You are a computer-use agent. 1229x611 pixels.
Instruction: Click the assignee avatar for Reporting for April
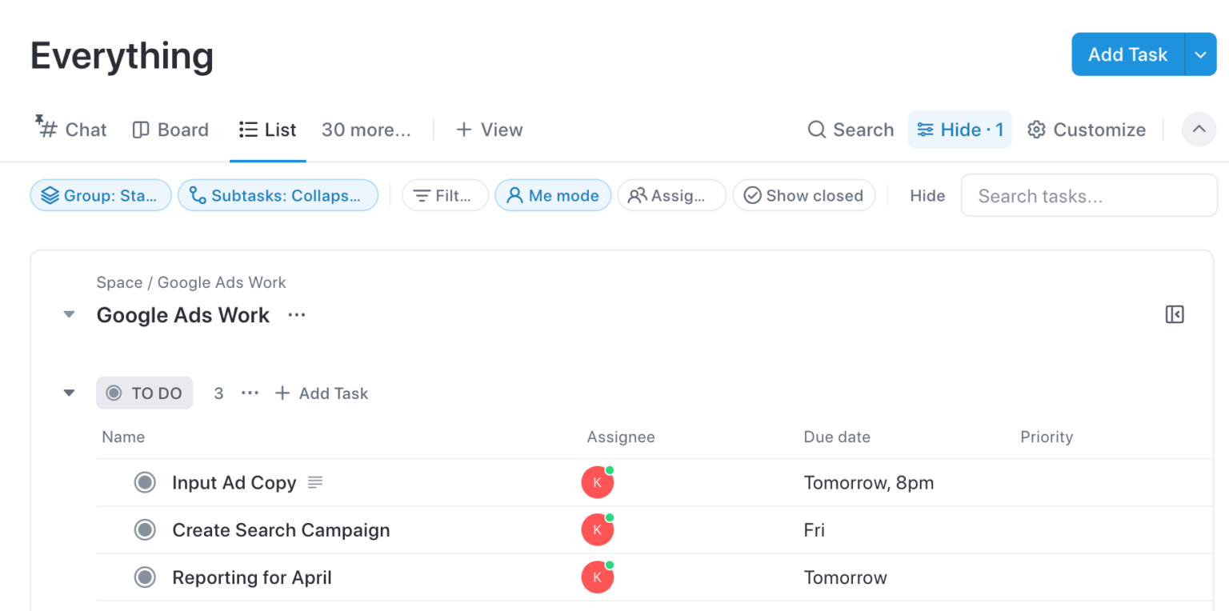click(x=597, y=577)
